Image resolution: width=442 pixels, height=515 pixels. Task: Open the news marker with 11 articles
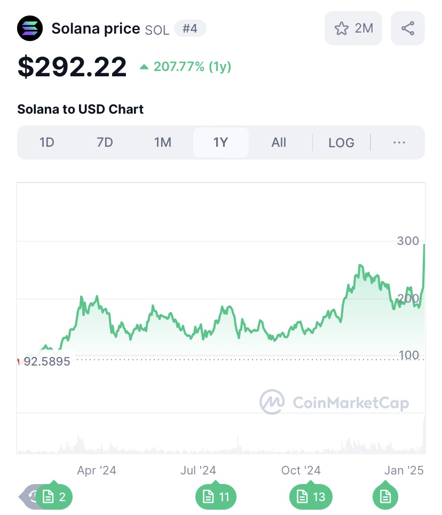tap(216, 497)
